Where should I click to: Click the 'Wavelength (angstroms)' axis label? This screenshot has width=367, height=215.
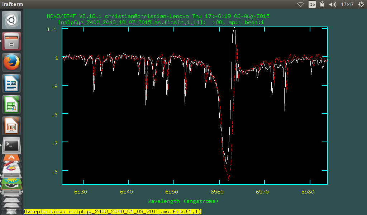pyautogui.click(x=183, y=201)
